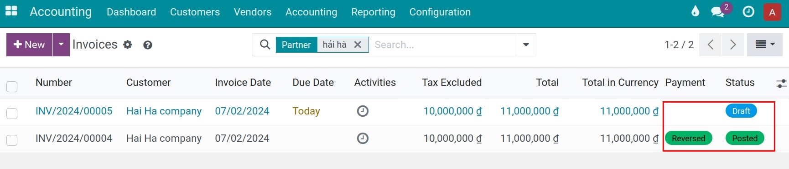Click the Accounting app title

61,12
